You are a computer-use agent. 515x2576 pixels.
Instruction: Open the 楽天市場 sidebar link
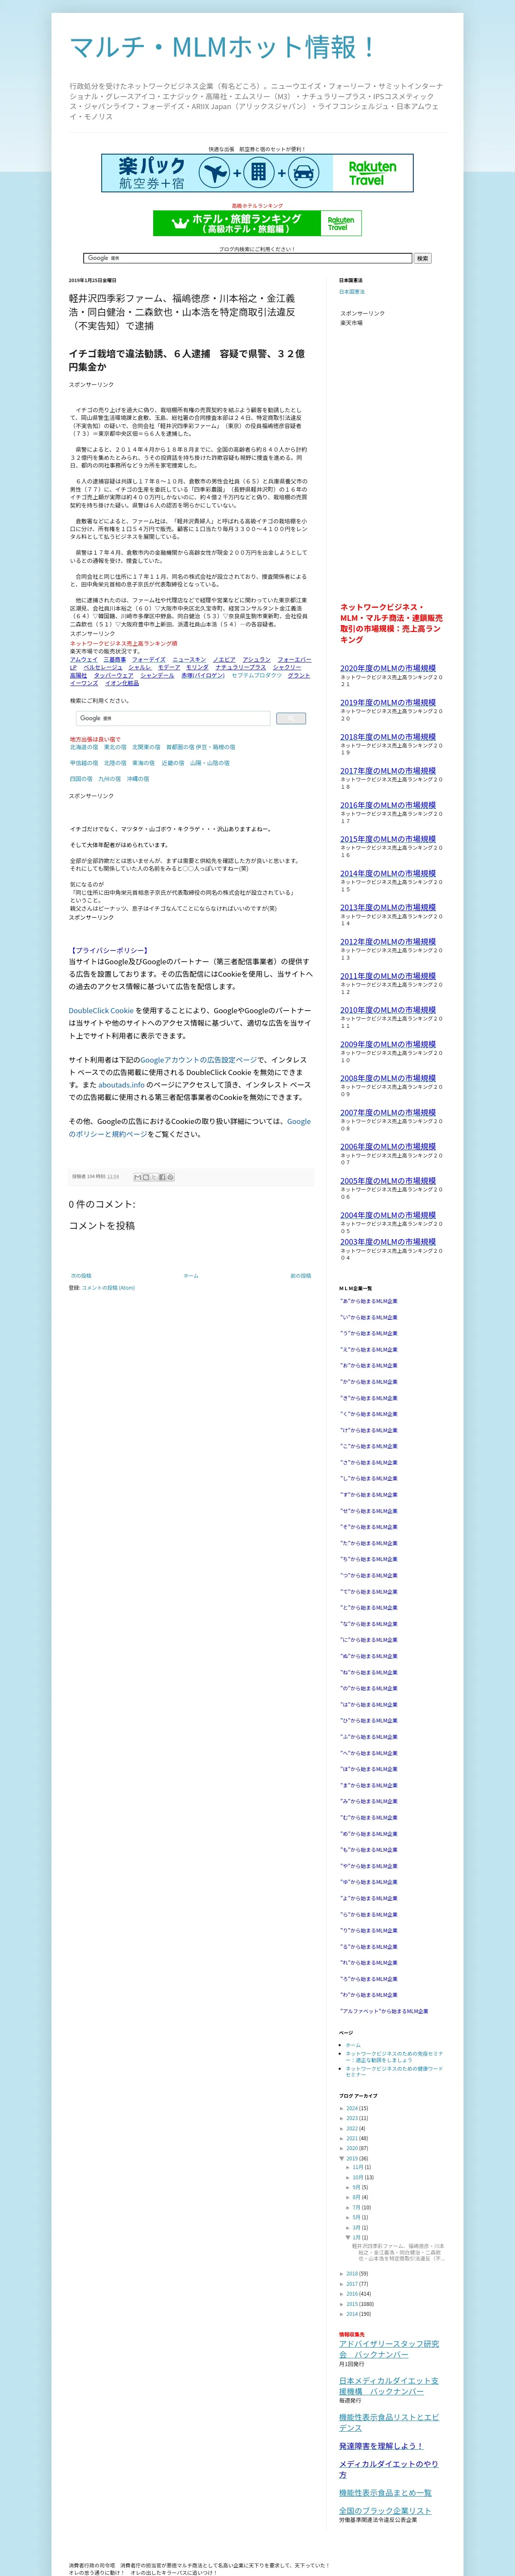pos(351,323)
